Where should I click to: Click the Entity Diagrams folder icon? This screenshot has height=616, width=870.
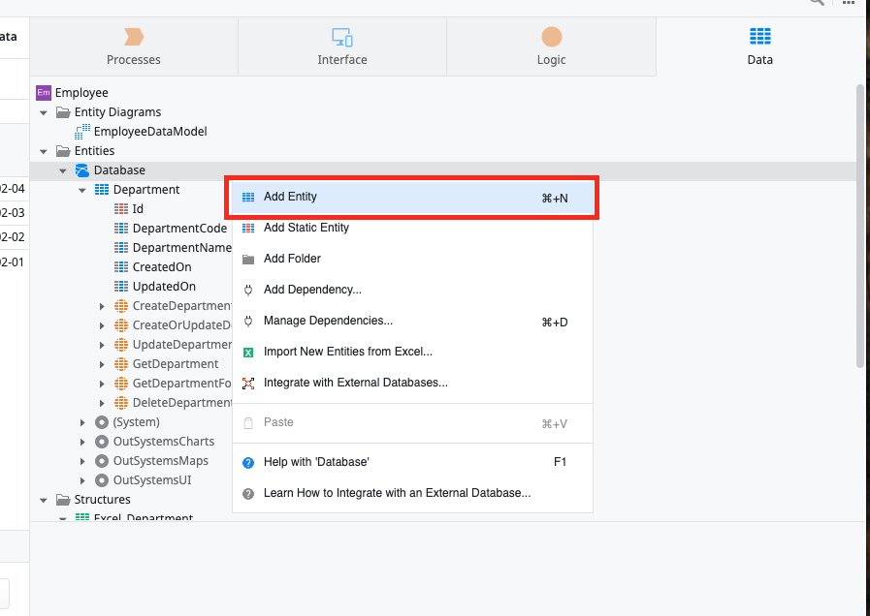point(63,112)
